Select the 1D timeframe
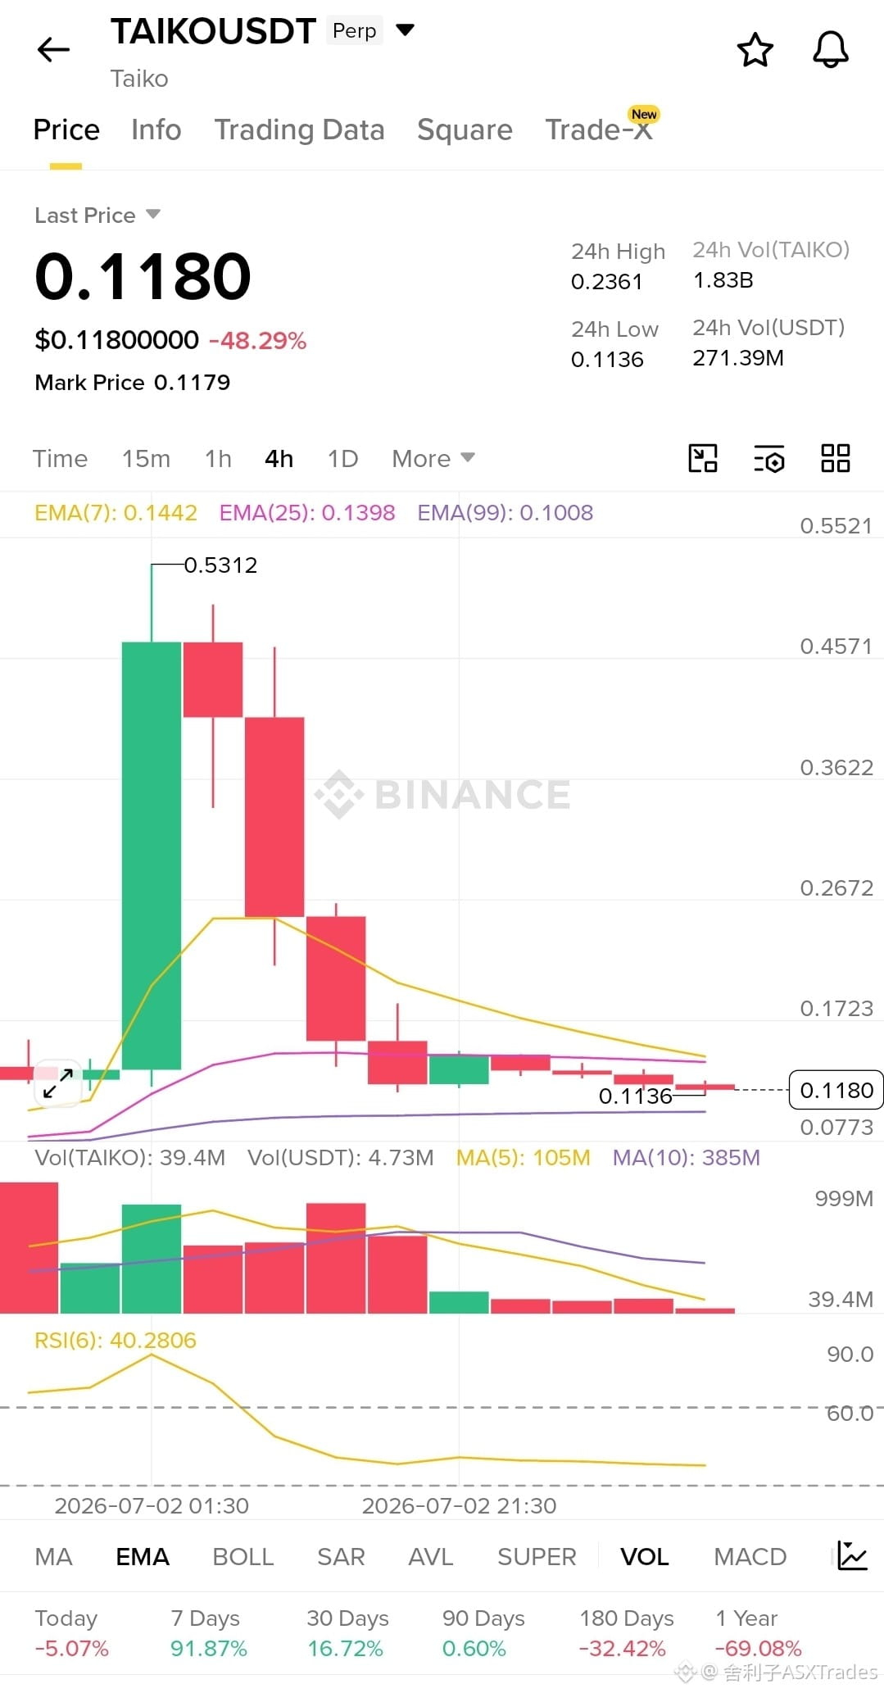 (342, 458)
